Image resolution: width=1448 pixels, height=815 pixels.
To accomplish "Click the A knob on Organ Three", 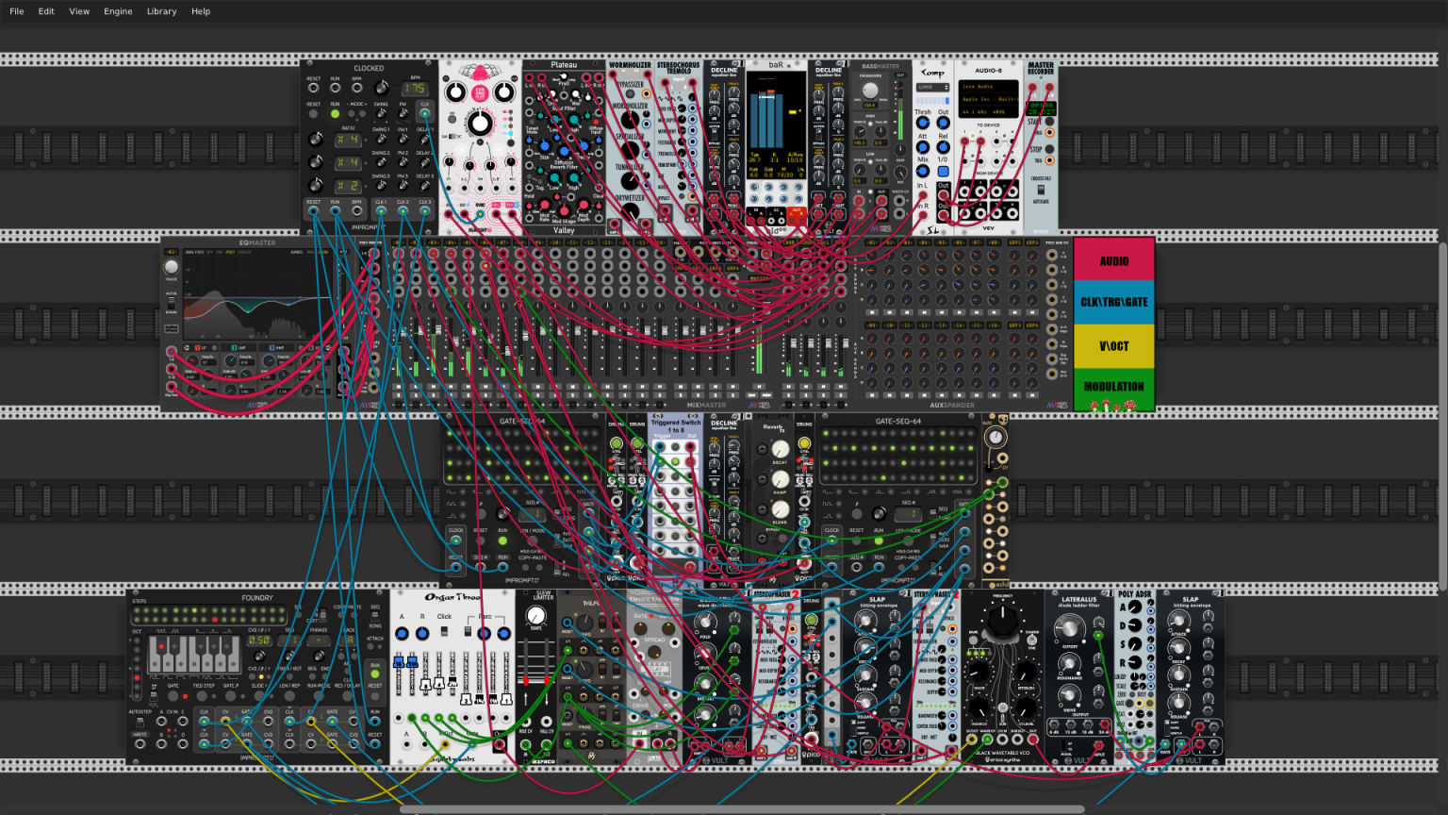I will click(x=402, y=633).
